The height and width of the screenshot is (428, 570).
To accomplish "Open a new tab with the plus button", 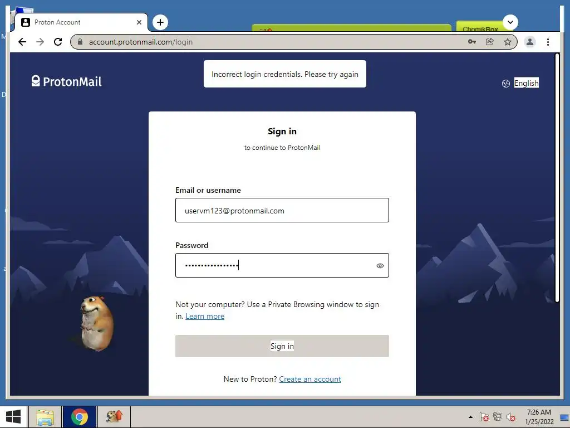I will 160,22.
